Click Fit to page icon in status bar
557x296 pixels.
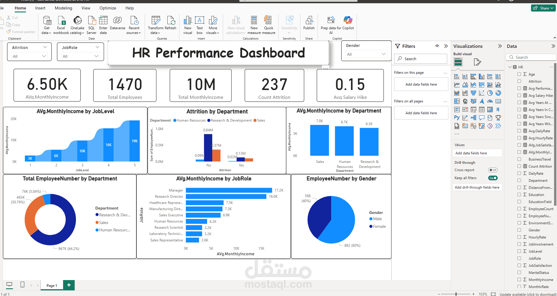point(493,294)
